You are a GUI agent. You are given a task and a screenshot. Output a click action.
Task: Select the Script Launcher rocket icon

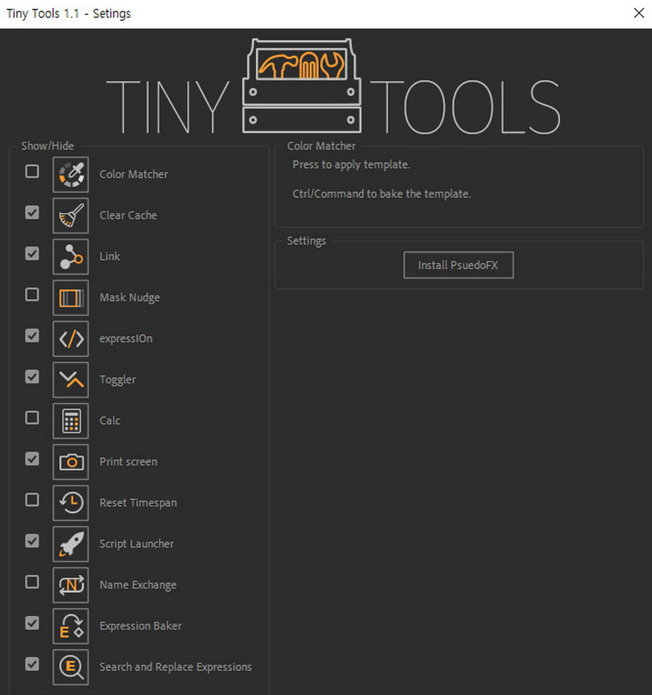[x=70, y=544]
